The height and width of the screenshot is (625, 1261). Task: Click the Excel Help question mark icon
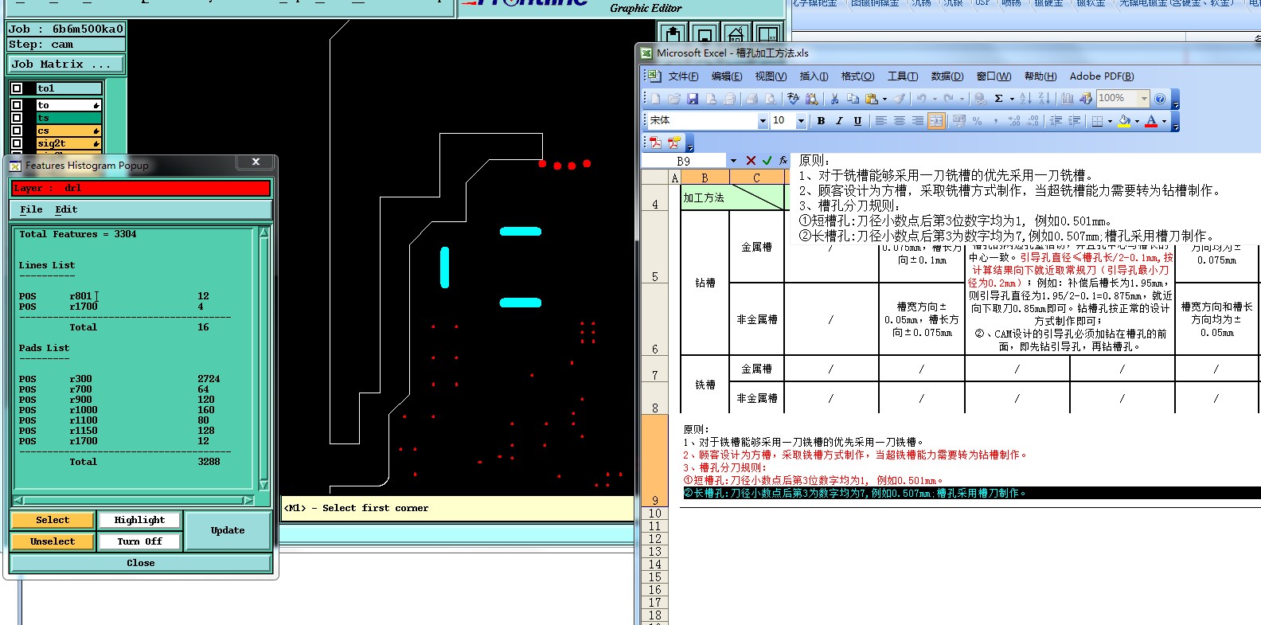1160,99
